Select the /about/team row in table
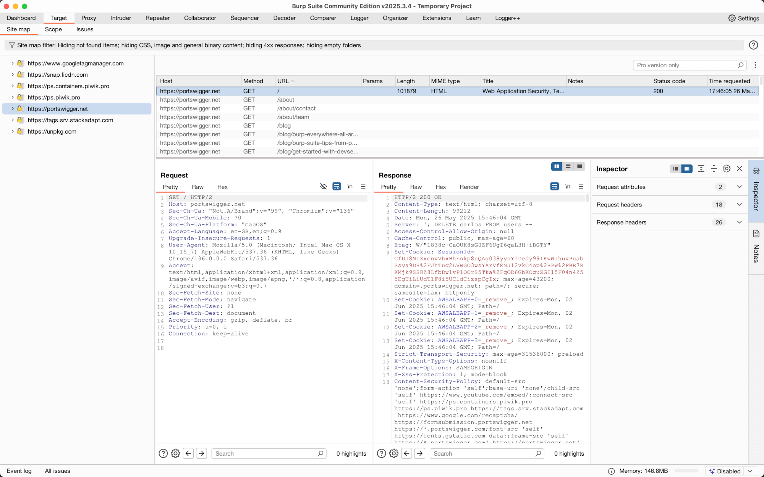 point(457,117)
